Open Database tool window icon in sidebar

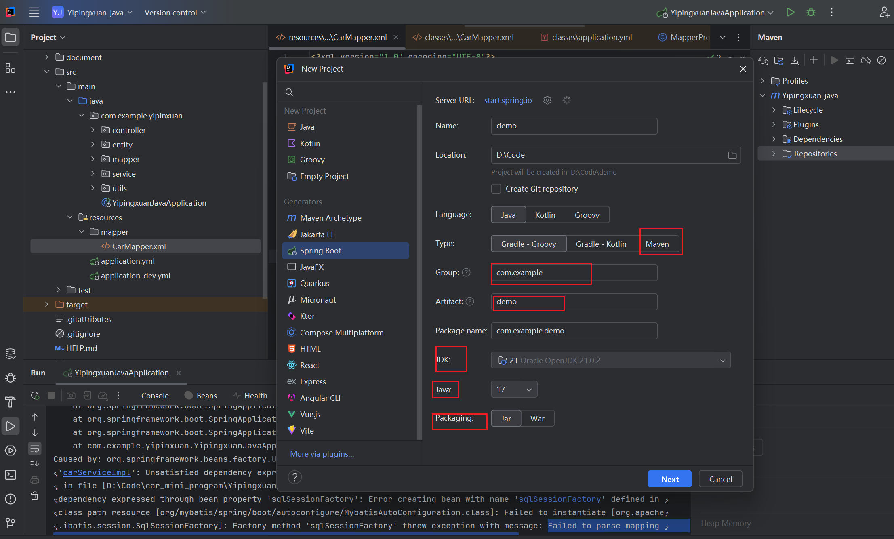[x=11, y=354]
